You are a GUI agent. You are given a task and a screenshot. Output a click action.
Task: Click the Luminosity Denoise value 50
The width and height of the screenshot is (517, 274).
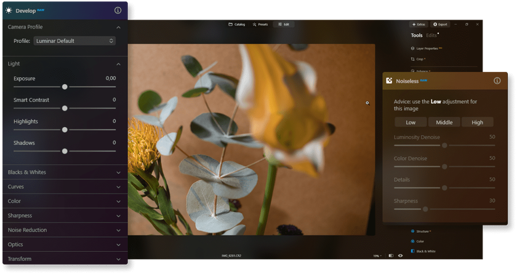pos(492,137)
